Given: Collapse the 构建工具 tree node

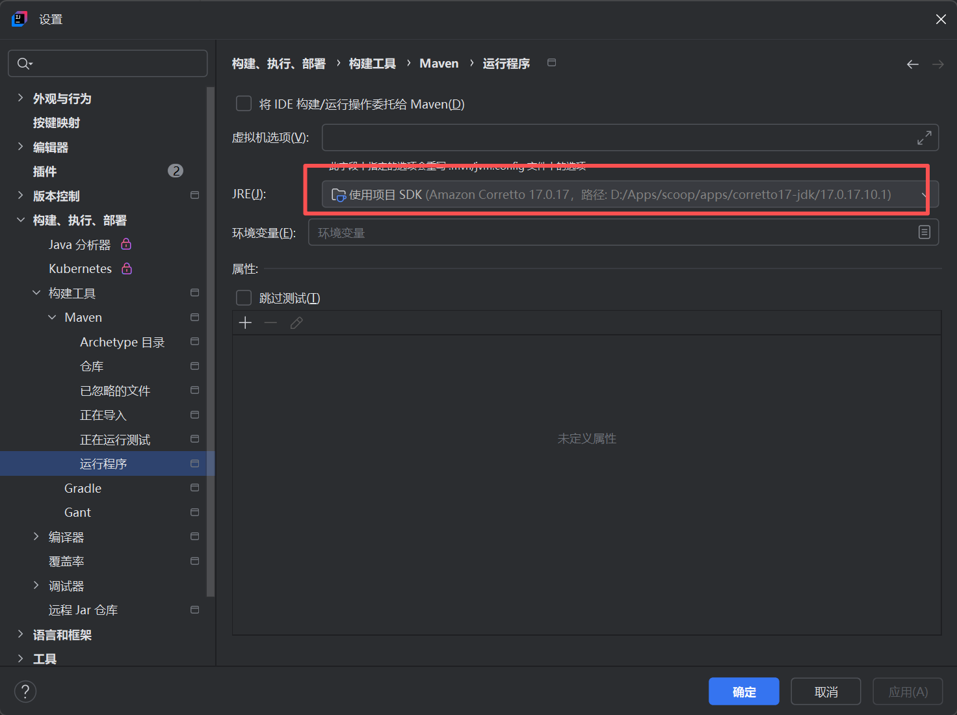Looking at the screenshot, I should [36, 293].
